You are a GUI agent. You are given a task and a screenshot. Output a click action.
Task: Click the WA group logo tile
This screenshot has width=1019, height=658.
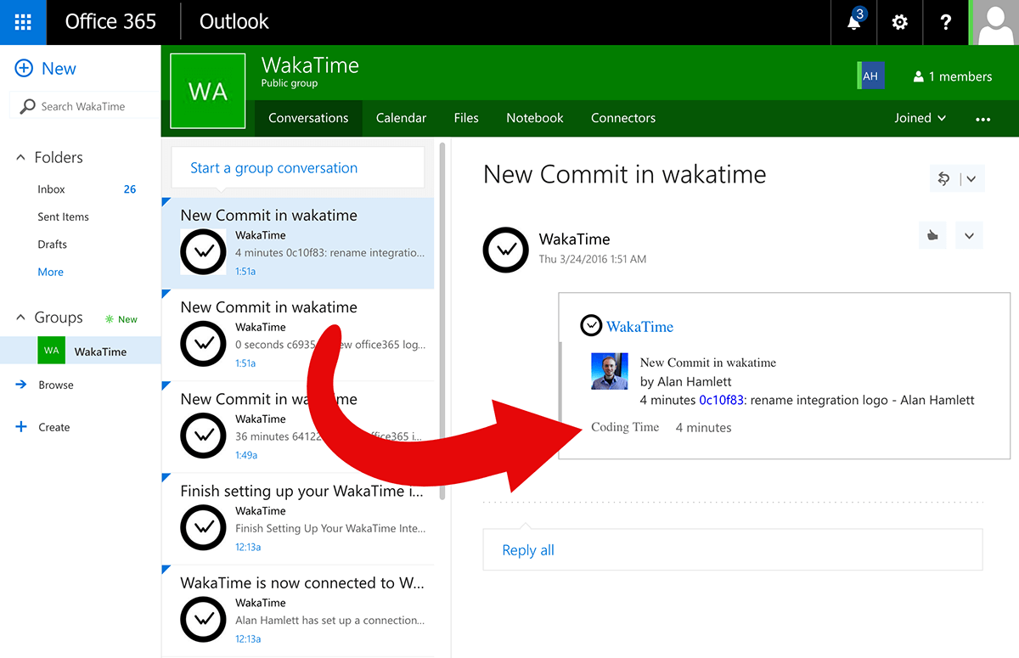point(208,92)
